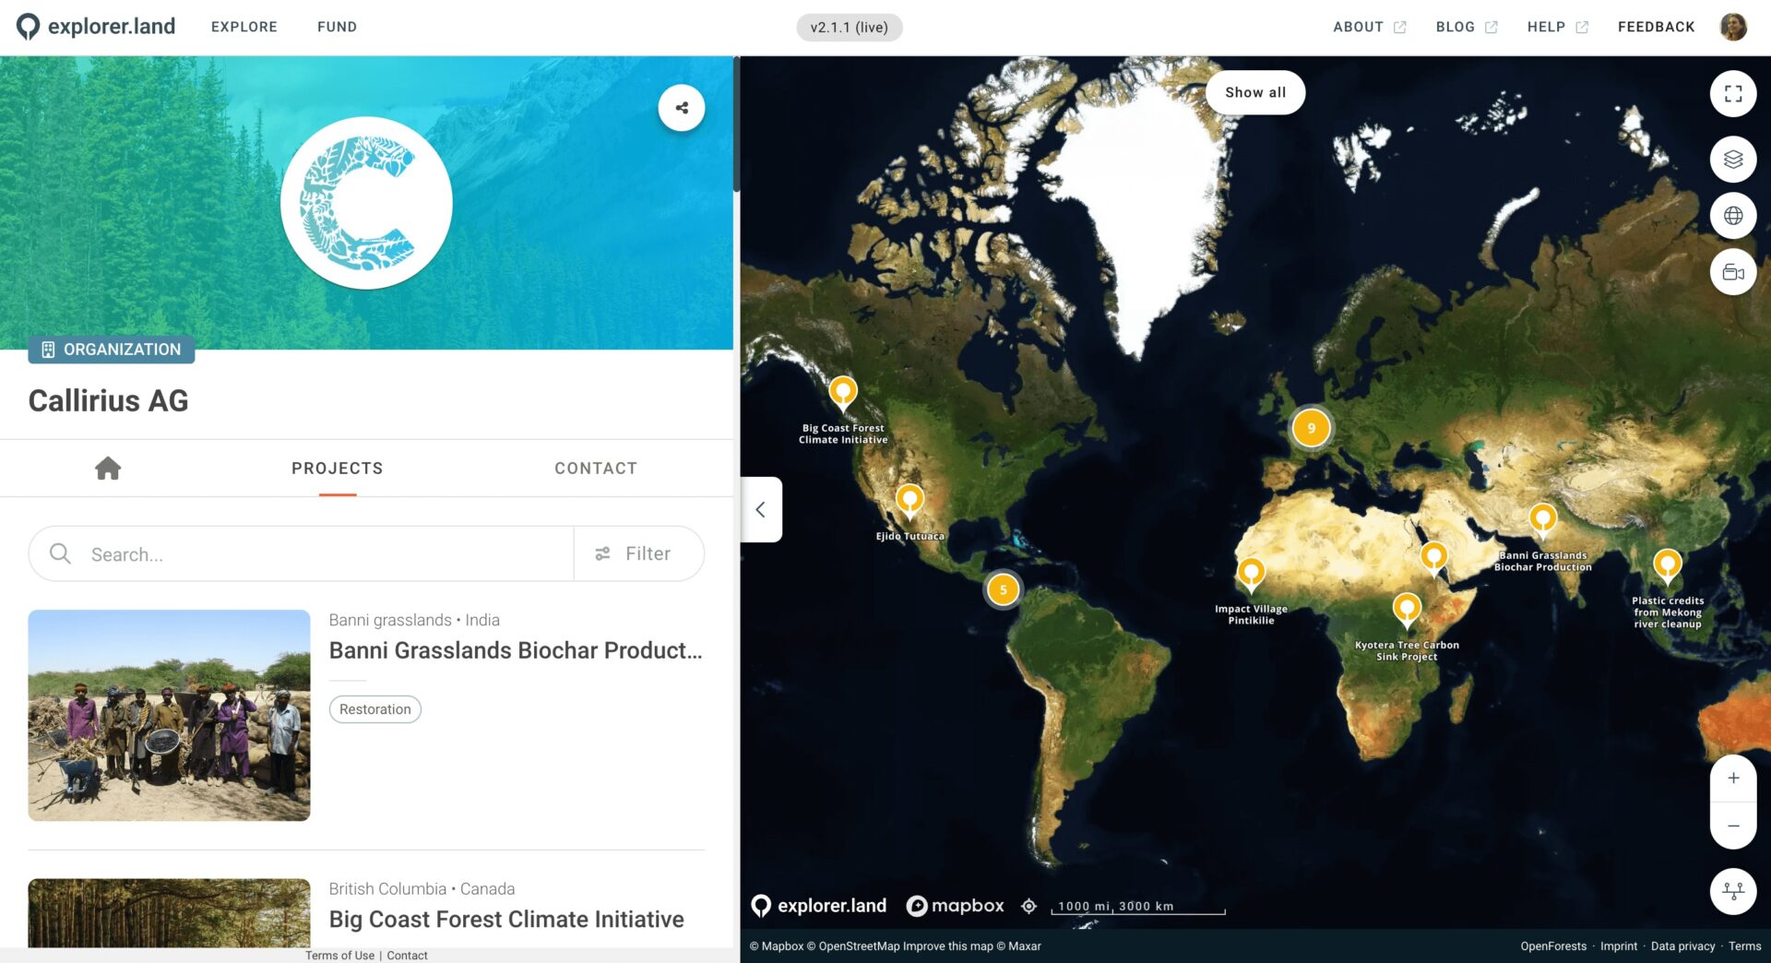Click the Show all button on map
1771x963 pixels.
click(1255, 92)
